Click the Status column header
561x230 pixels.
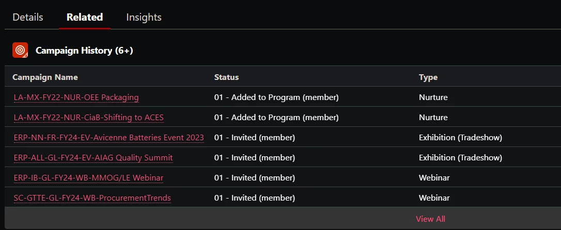tap(226, 77)
